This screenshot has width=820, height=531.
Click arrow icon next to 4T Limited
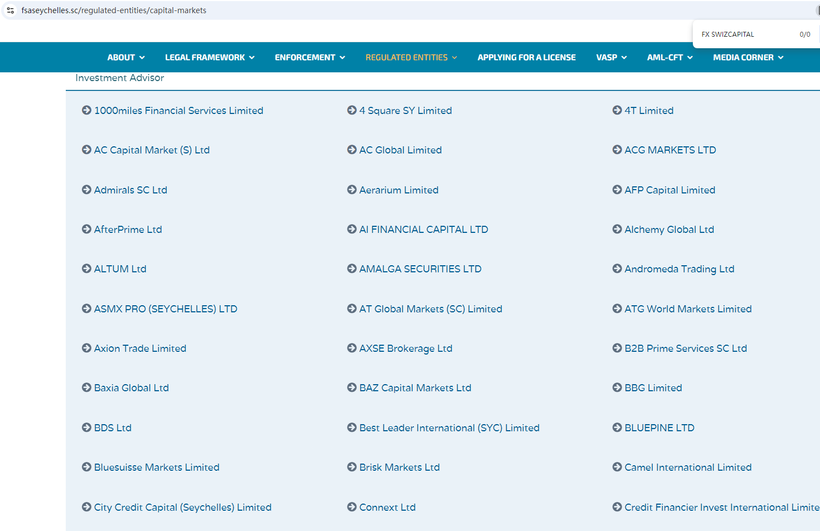click(617, 110)
